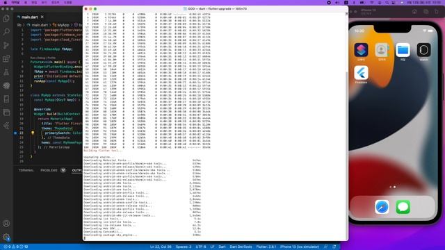Open the Accounts icon in VS Code

tap(6, 224)
